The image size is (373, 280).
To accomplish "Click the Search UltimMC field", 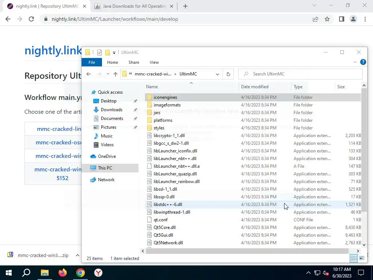I will [301, 74].
